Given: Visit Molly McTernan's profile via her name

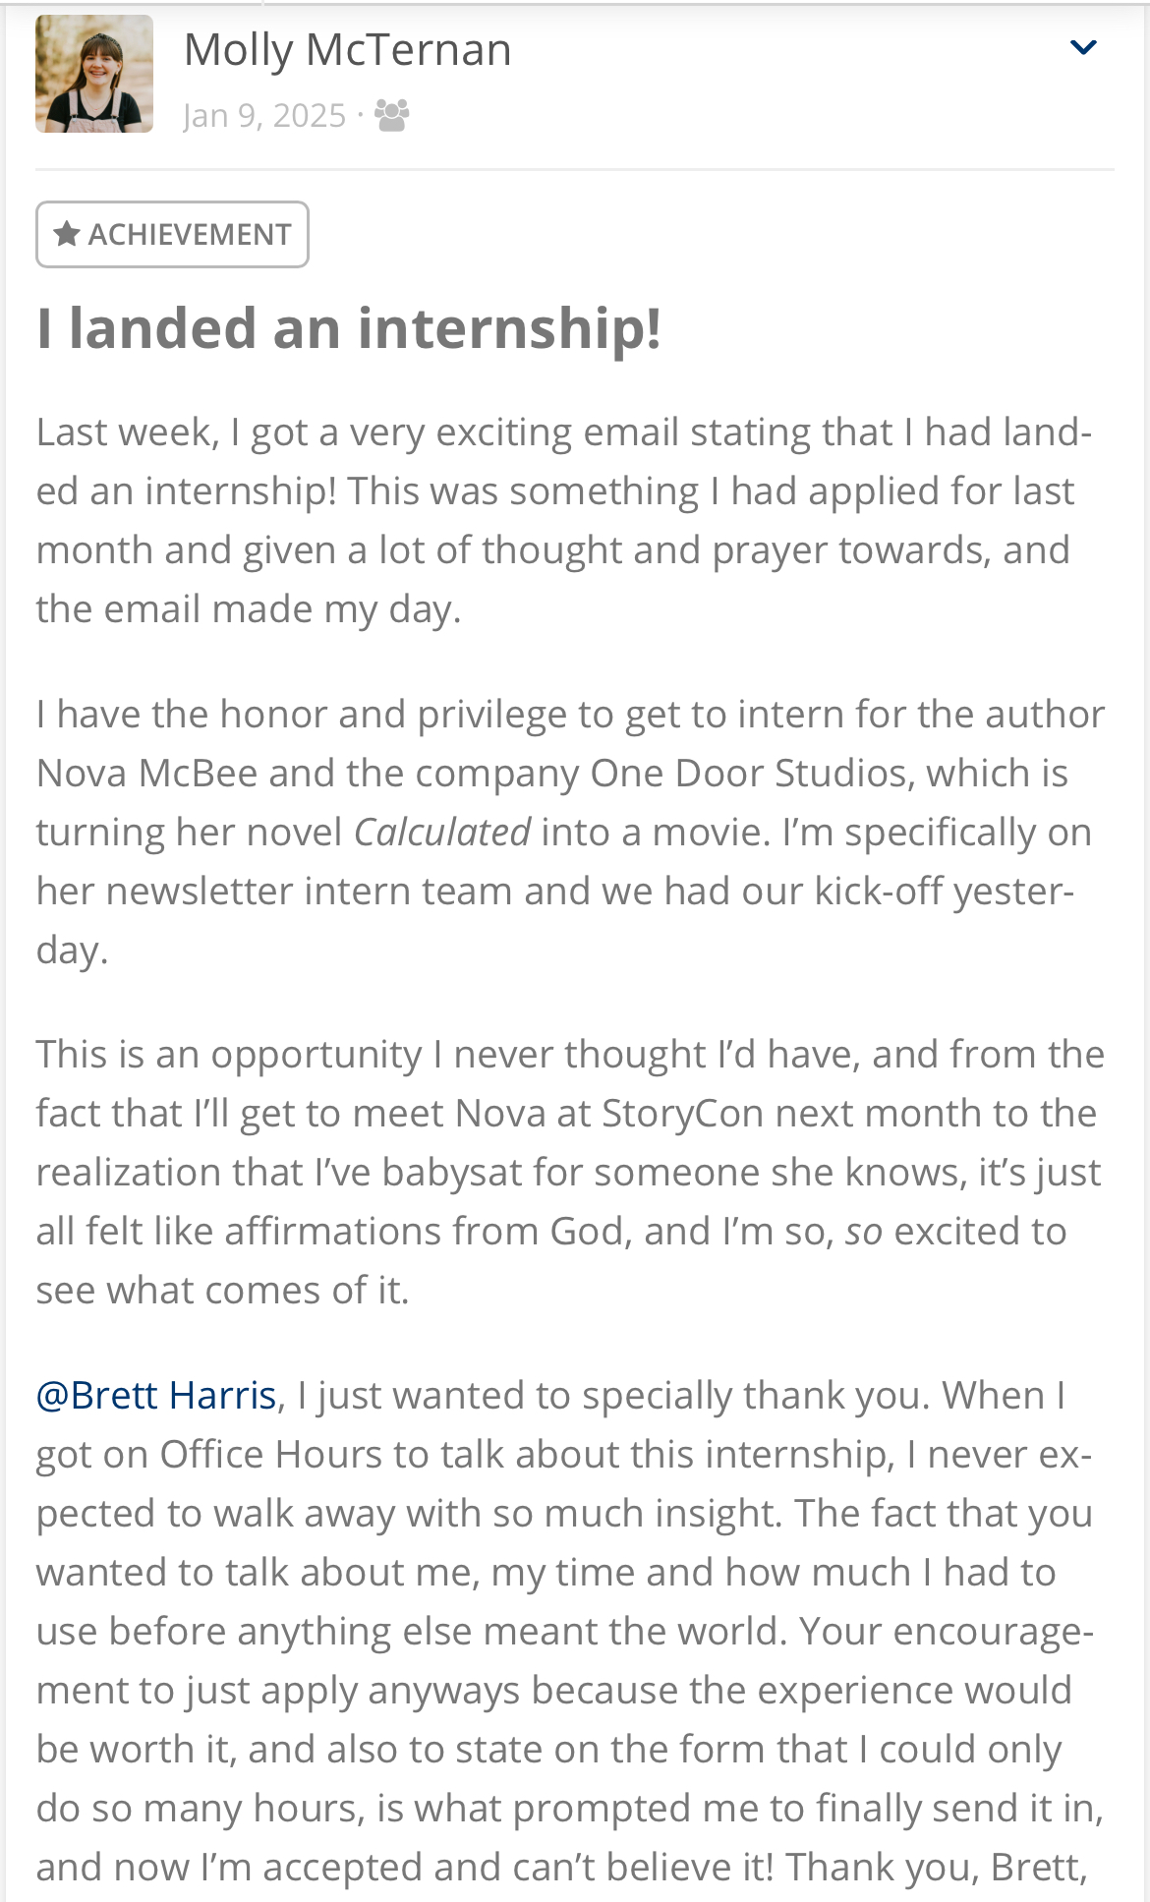Looking at the screenshot, I should point(347,49).
